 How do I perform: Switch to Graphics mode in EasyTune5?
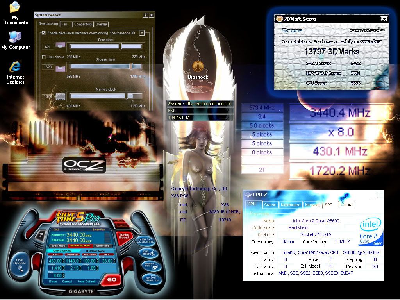pos(103,246)
